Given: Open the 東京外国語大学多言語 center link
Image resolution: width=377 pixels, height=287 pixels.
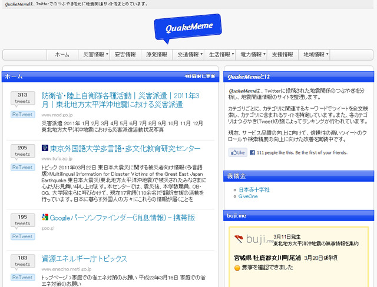Looking at the screenshot, I should [x=125, y=149].
